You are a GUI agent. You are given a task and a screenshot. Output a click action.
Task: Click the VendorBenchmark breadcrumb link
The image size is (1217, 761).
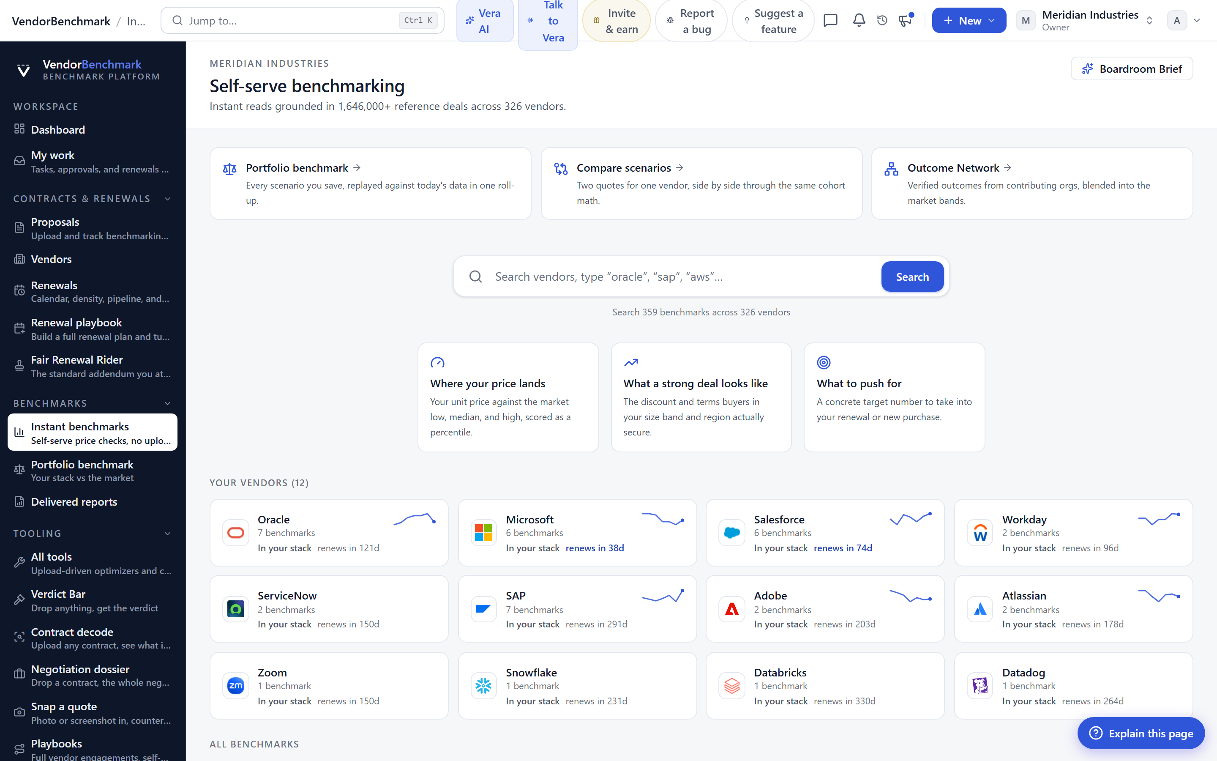pos(61,21)
